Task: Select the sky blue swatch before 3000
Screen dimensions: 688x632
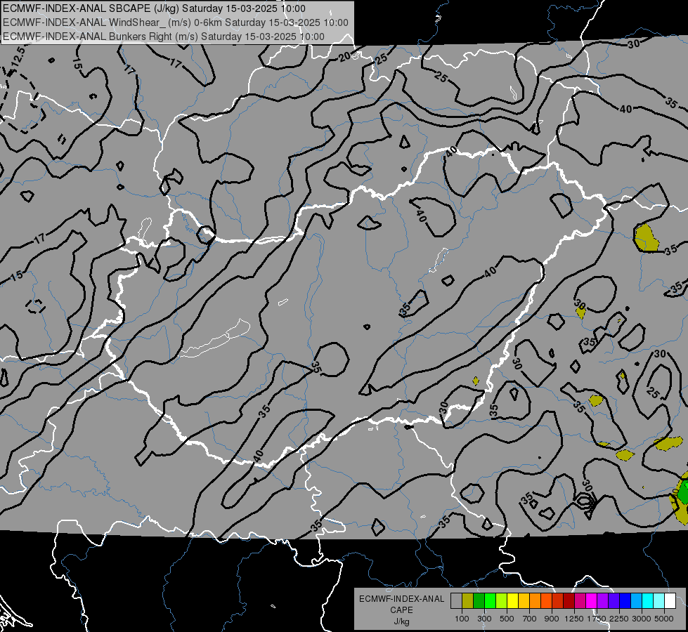Action: point(636,601)
